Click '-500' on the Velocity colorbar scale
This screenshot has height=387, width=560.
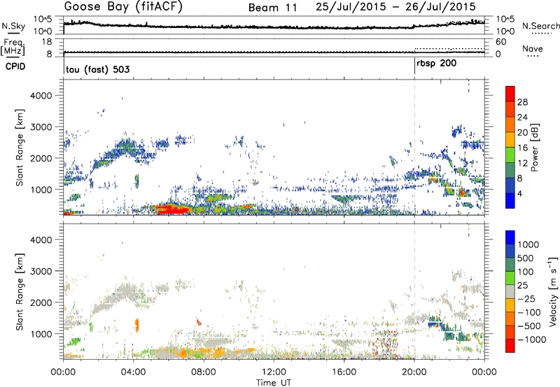tap(529, 326)
